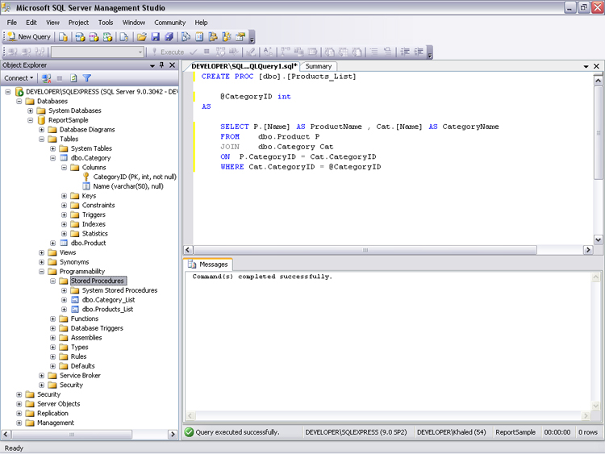
Task: Open the Edit menu
Action: [x=31, y=23]
